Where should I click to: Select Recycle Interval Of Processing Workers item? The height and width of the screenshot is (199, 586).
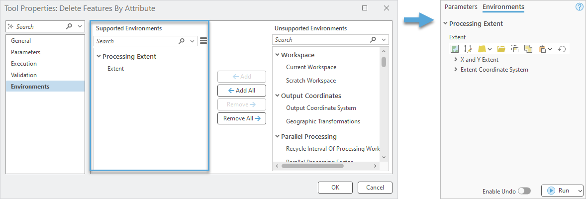pos(333,148)
